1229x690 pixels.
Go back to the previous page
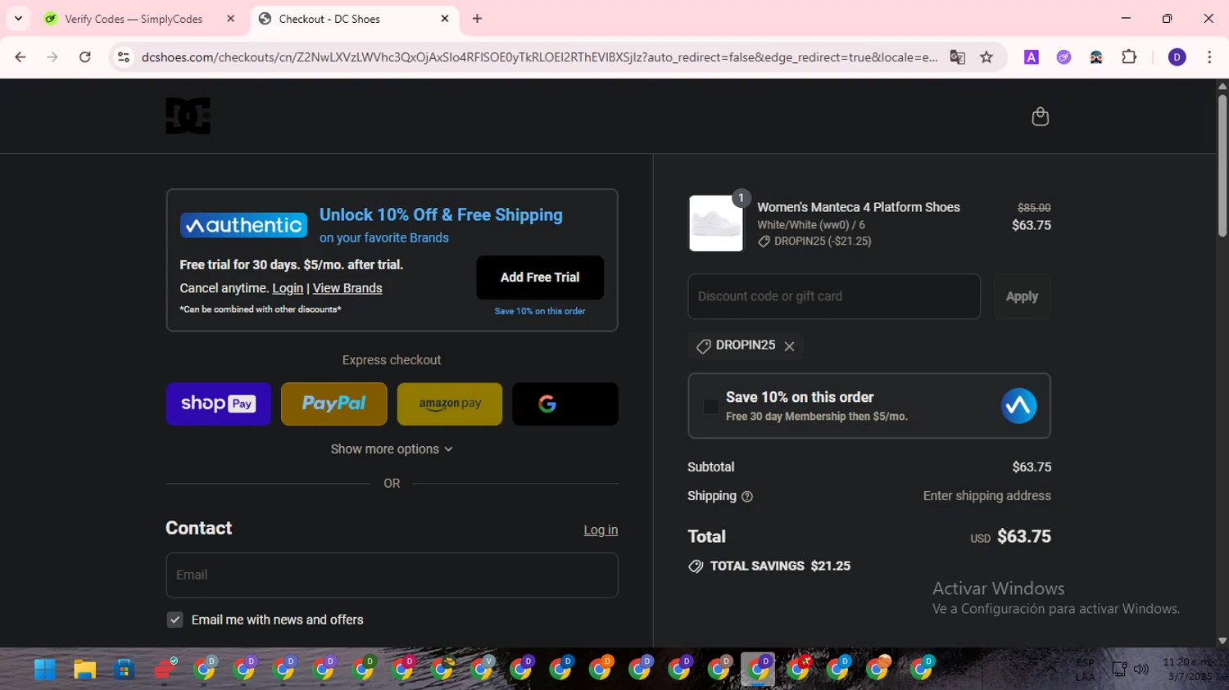[x=20, y=56]
